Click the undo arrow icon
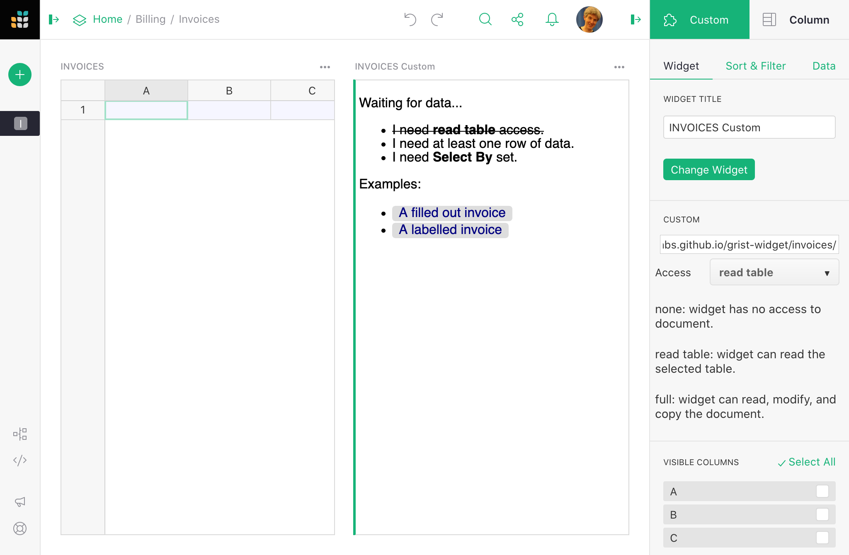 pos(410,19)
